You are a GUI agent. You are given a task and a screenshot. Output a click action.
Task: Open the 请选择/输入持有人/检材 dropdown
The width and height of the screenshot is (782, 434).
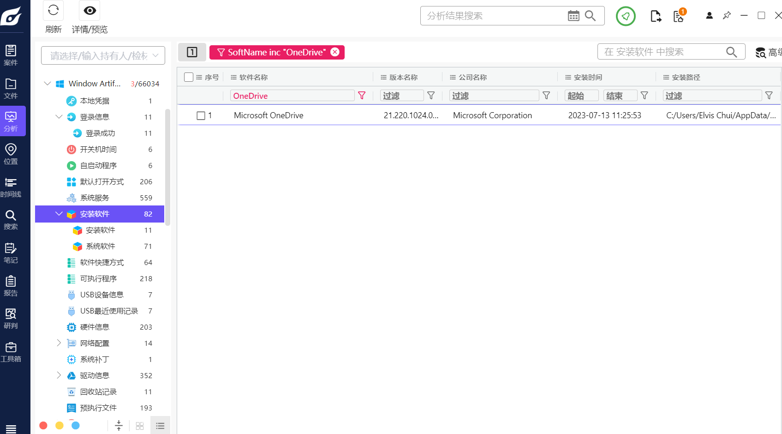[x=103, y=55]
